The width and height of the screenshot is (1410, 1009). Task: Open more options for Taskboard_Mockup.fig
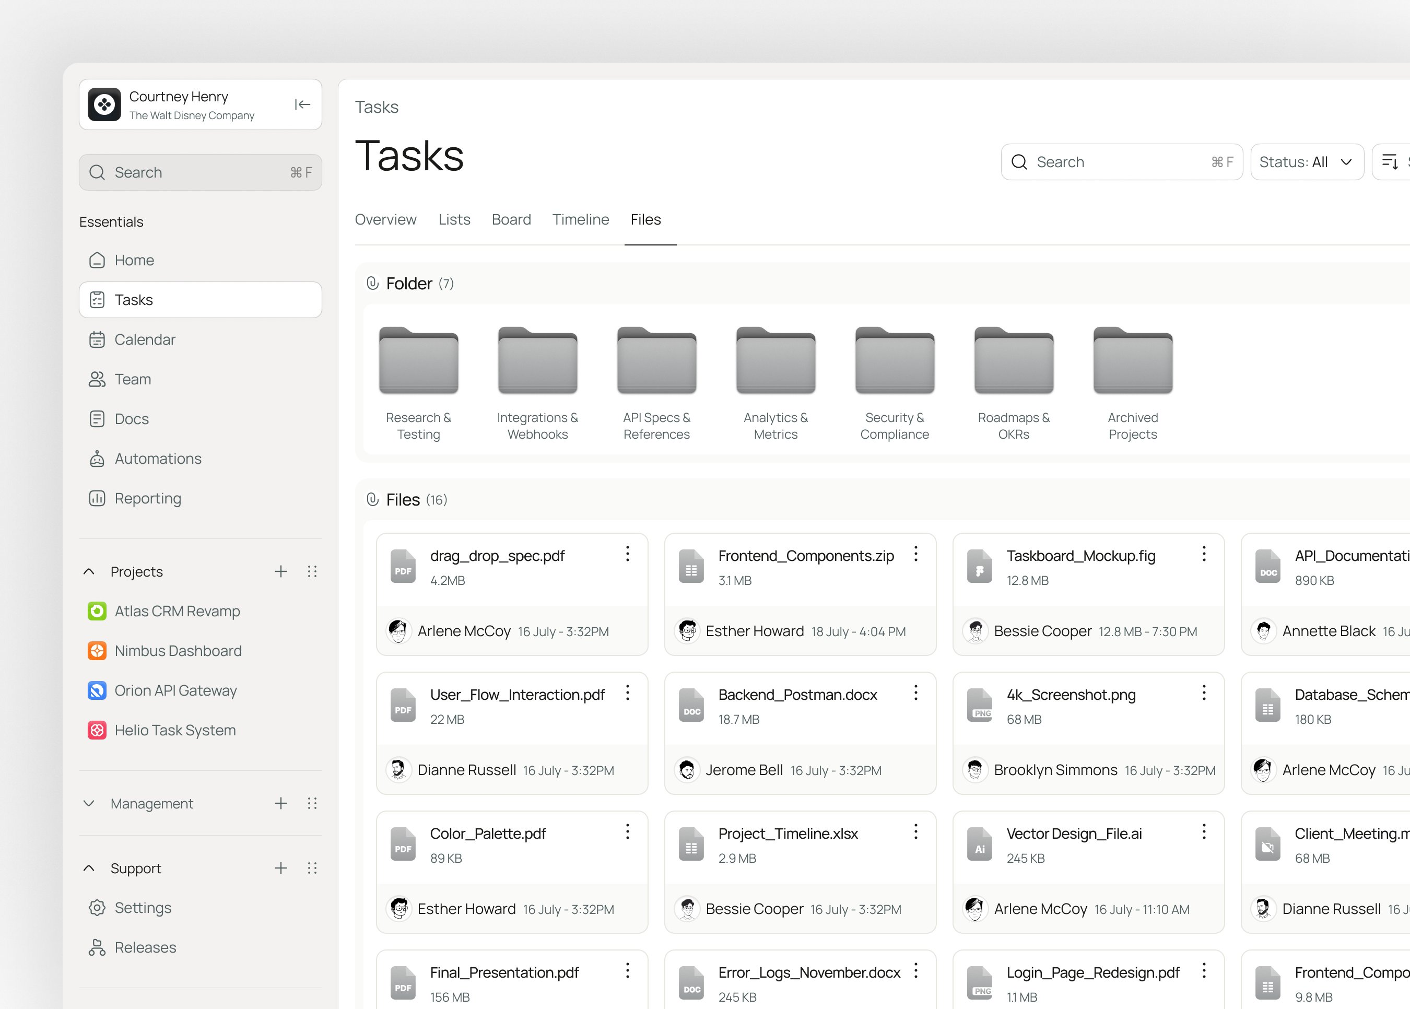1204,554
